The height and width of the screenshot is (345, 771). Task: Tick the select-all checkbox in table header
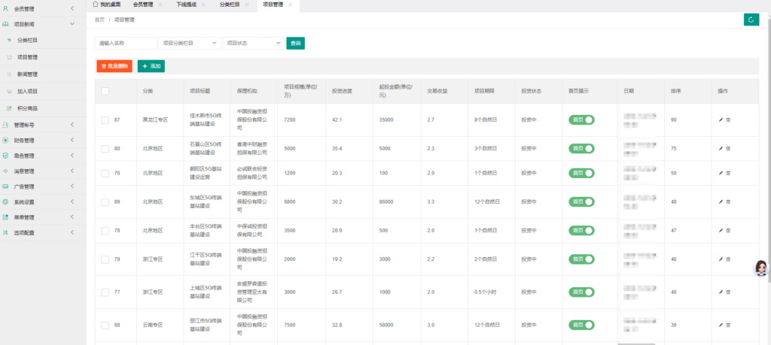[x=105, y=91]
